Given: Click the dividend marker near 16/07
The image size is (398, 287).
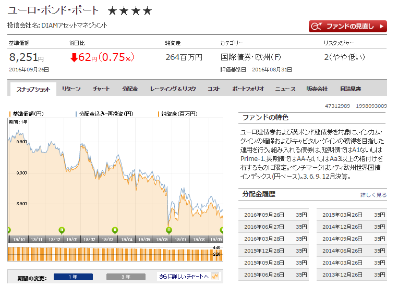Looking at the screenshot, I should click(169, 230).
